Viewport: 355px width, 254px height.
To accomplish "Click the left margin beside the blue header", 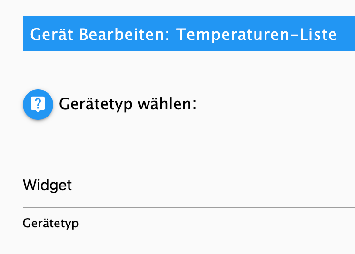I will coord(11,34).
